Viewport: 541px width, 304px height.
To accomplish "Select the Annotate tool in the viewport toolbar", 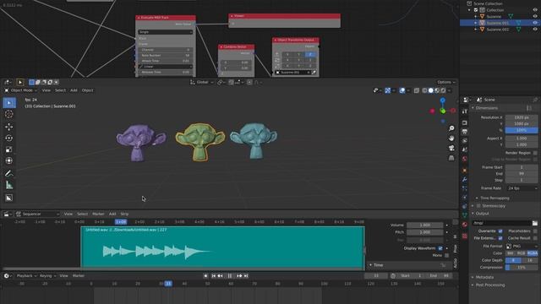I will (9, 173).
